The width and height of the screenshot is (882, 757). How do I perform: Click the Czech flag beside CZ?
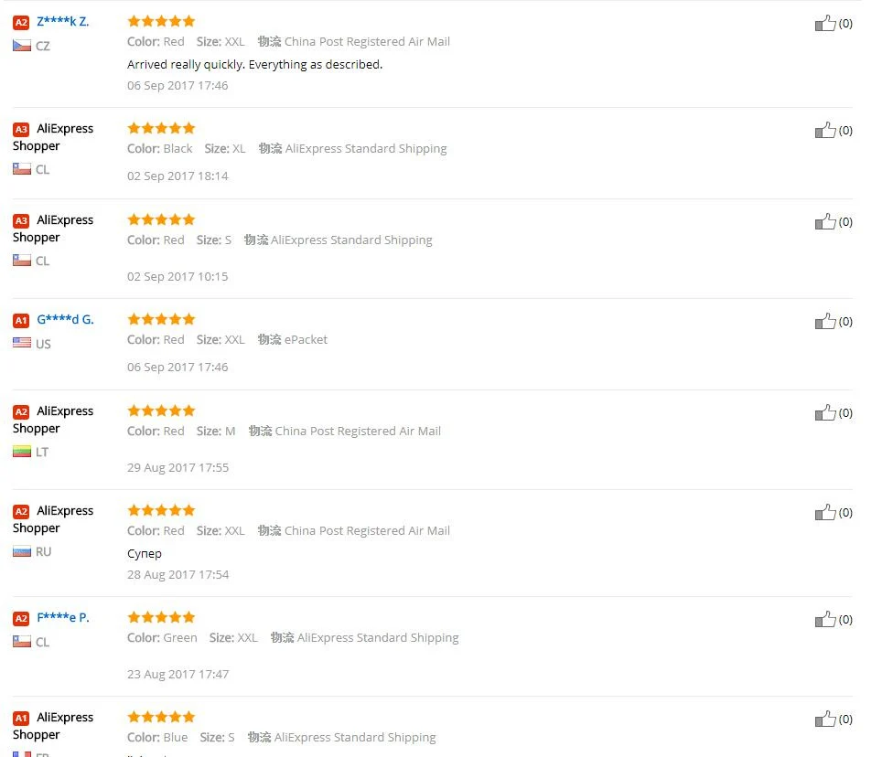[x=22, y=46]
